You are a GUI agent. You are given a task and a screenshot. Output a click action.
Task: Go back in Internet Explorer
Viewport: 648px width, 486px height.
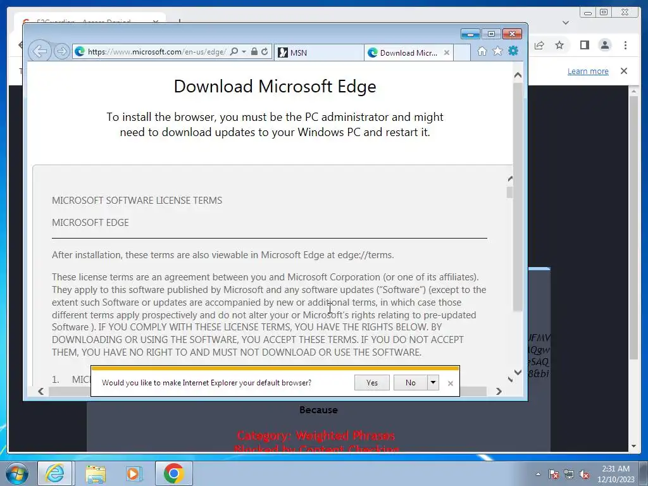(x=40, y=51)
